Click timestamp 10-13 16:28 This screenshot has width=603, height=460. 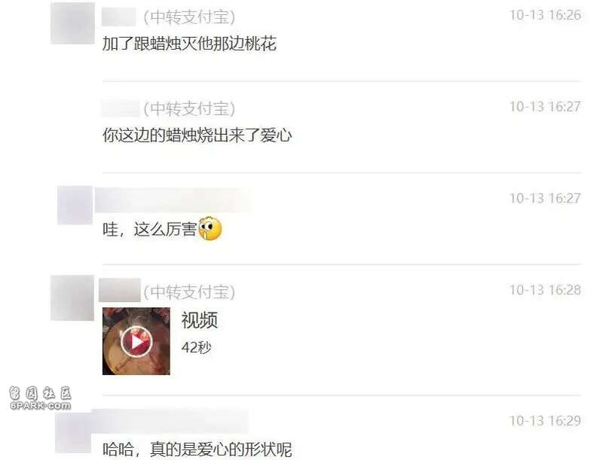click(545, 290)
